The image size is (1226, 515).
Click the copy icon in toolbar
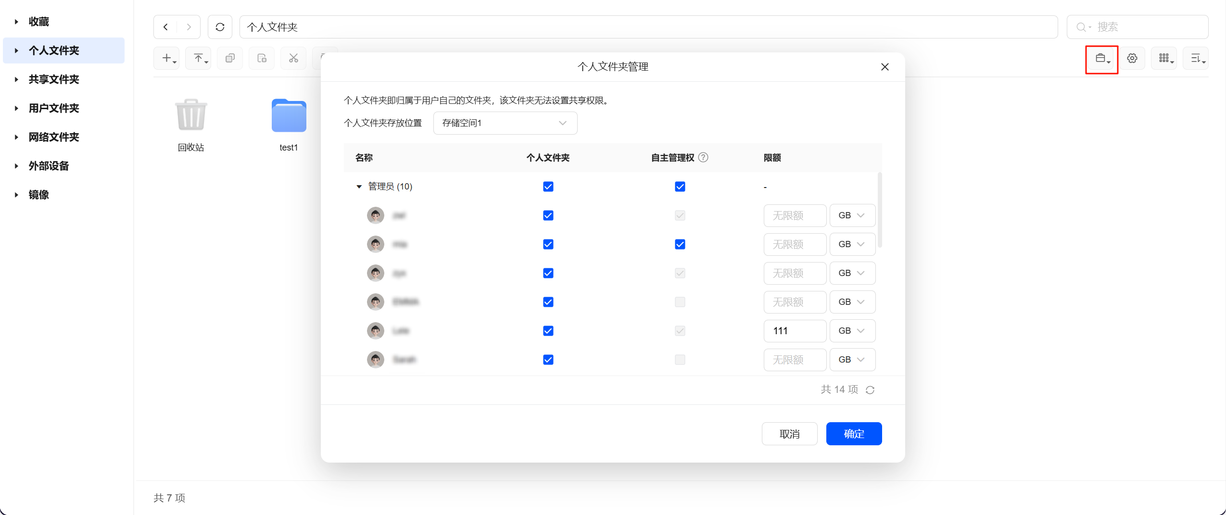point(230,58)
